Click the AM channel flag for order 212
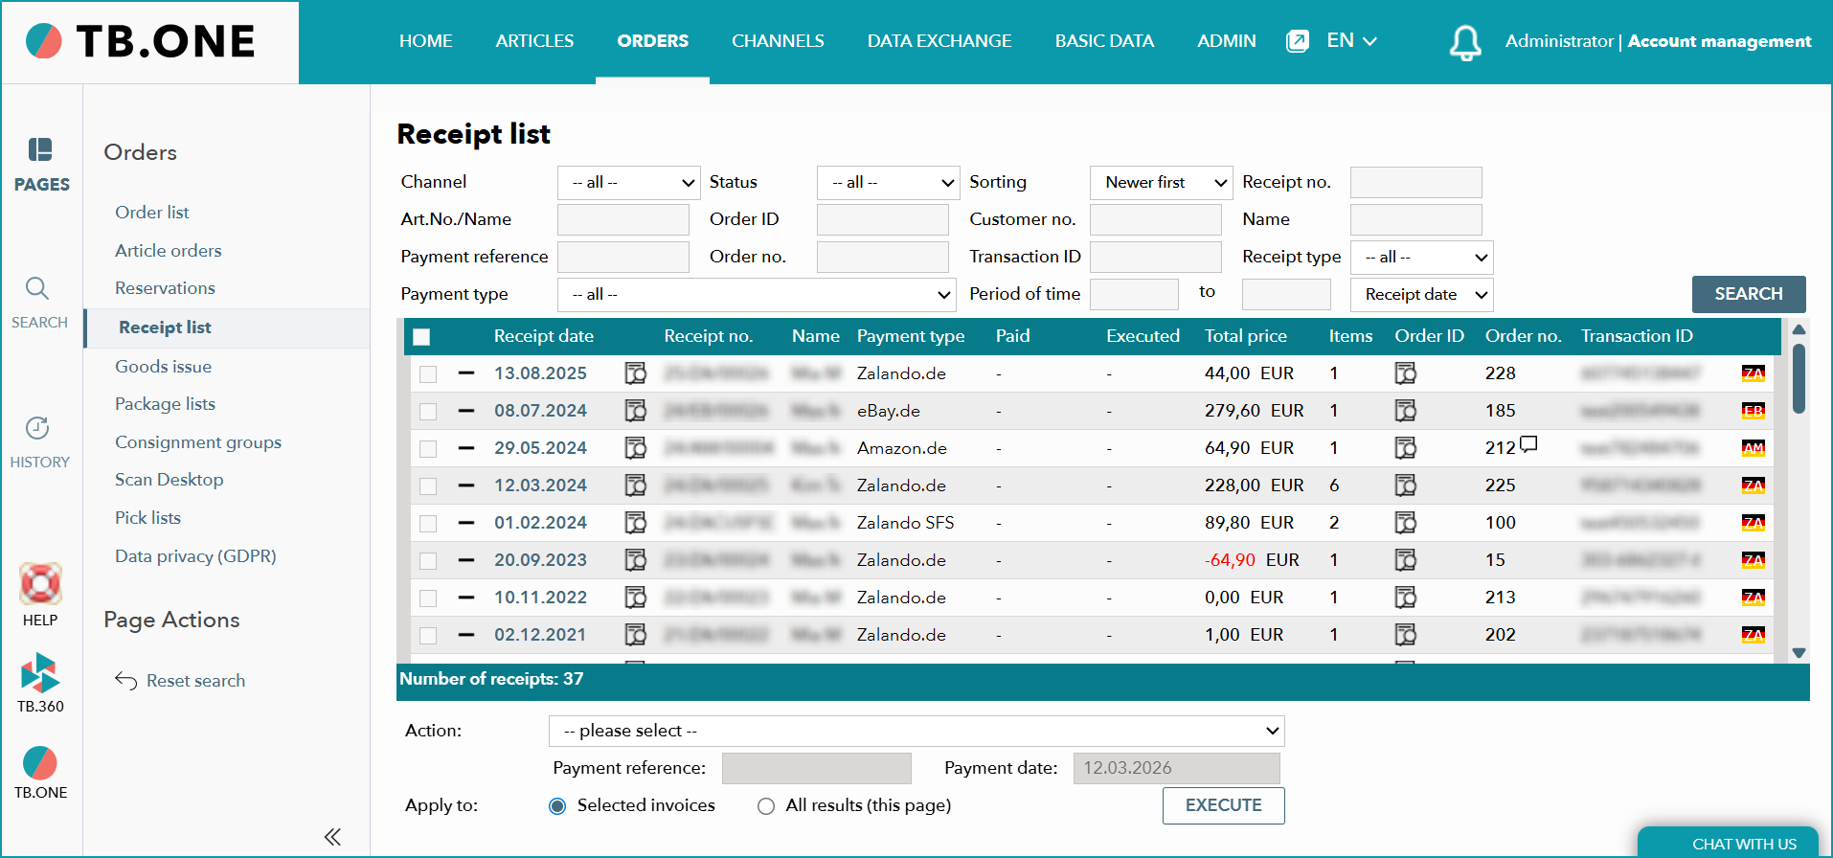 [1753, 448]
